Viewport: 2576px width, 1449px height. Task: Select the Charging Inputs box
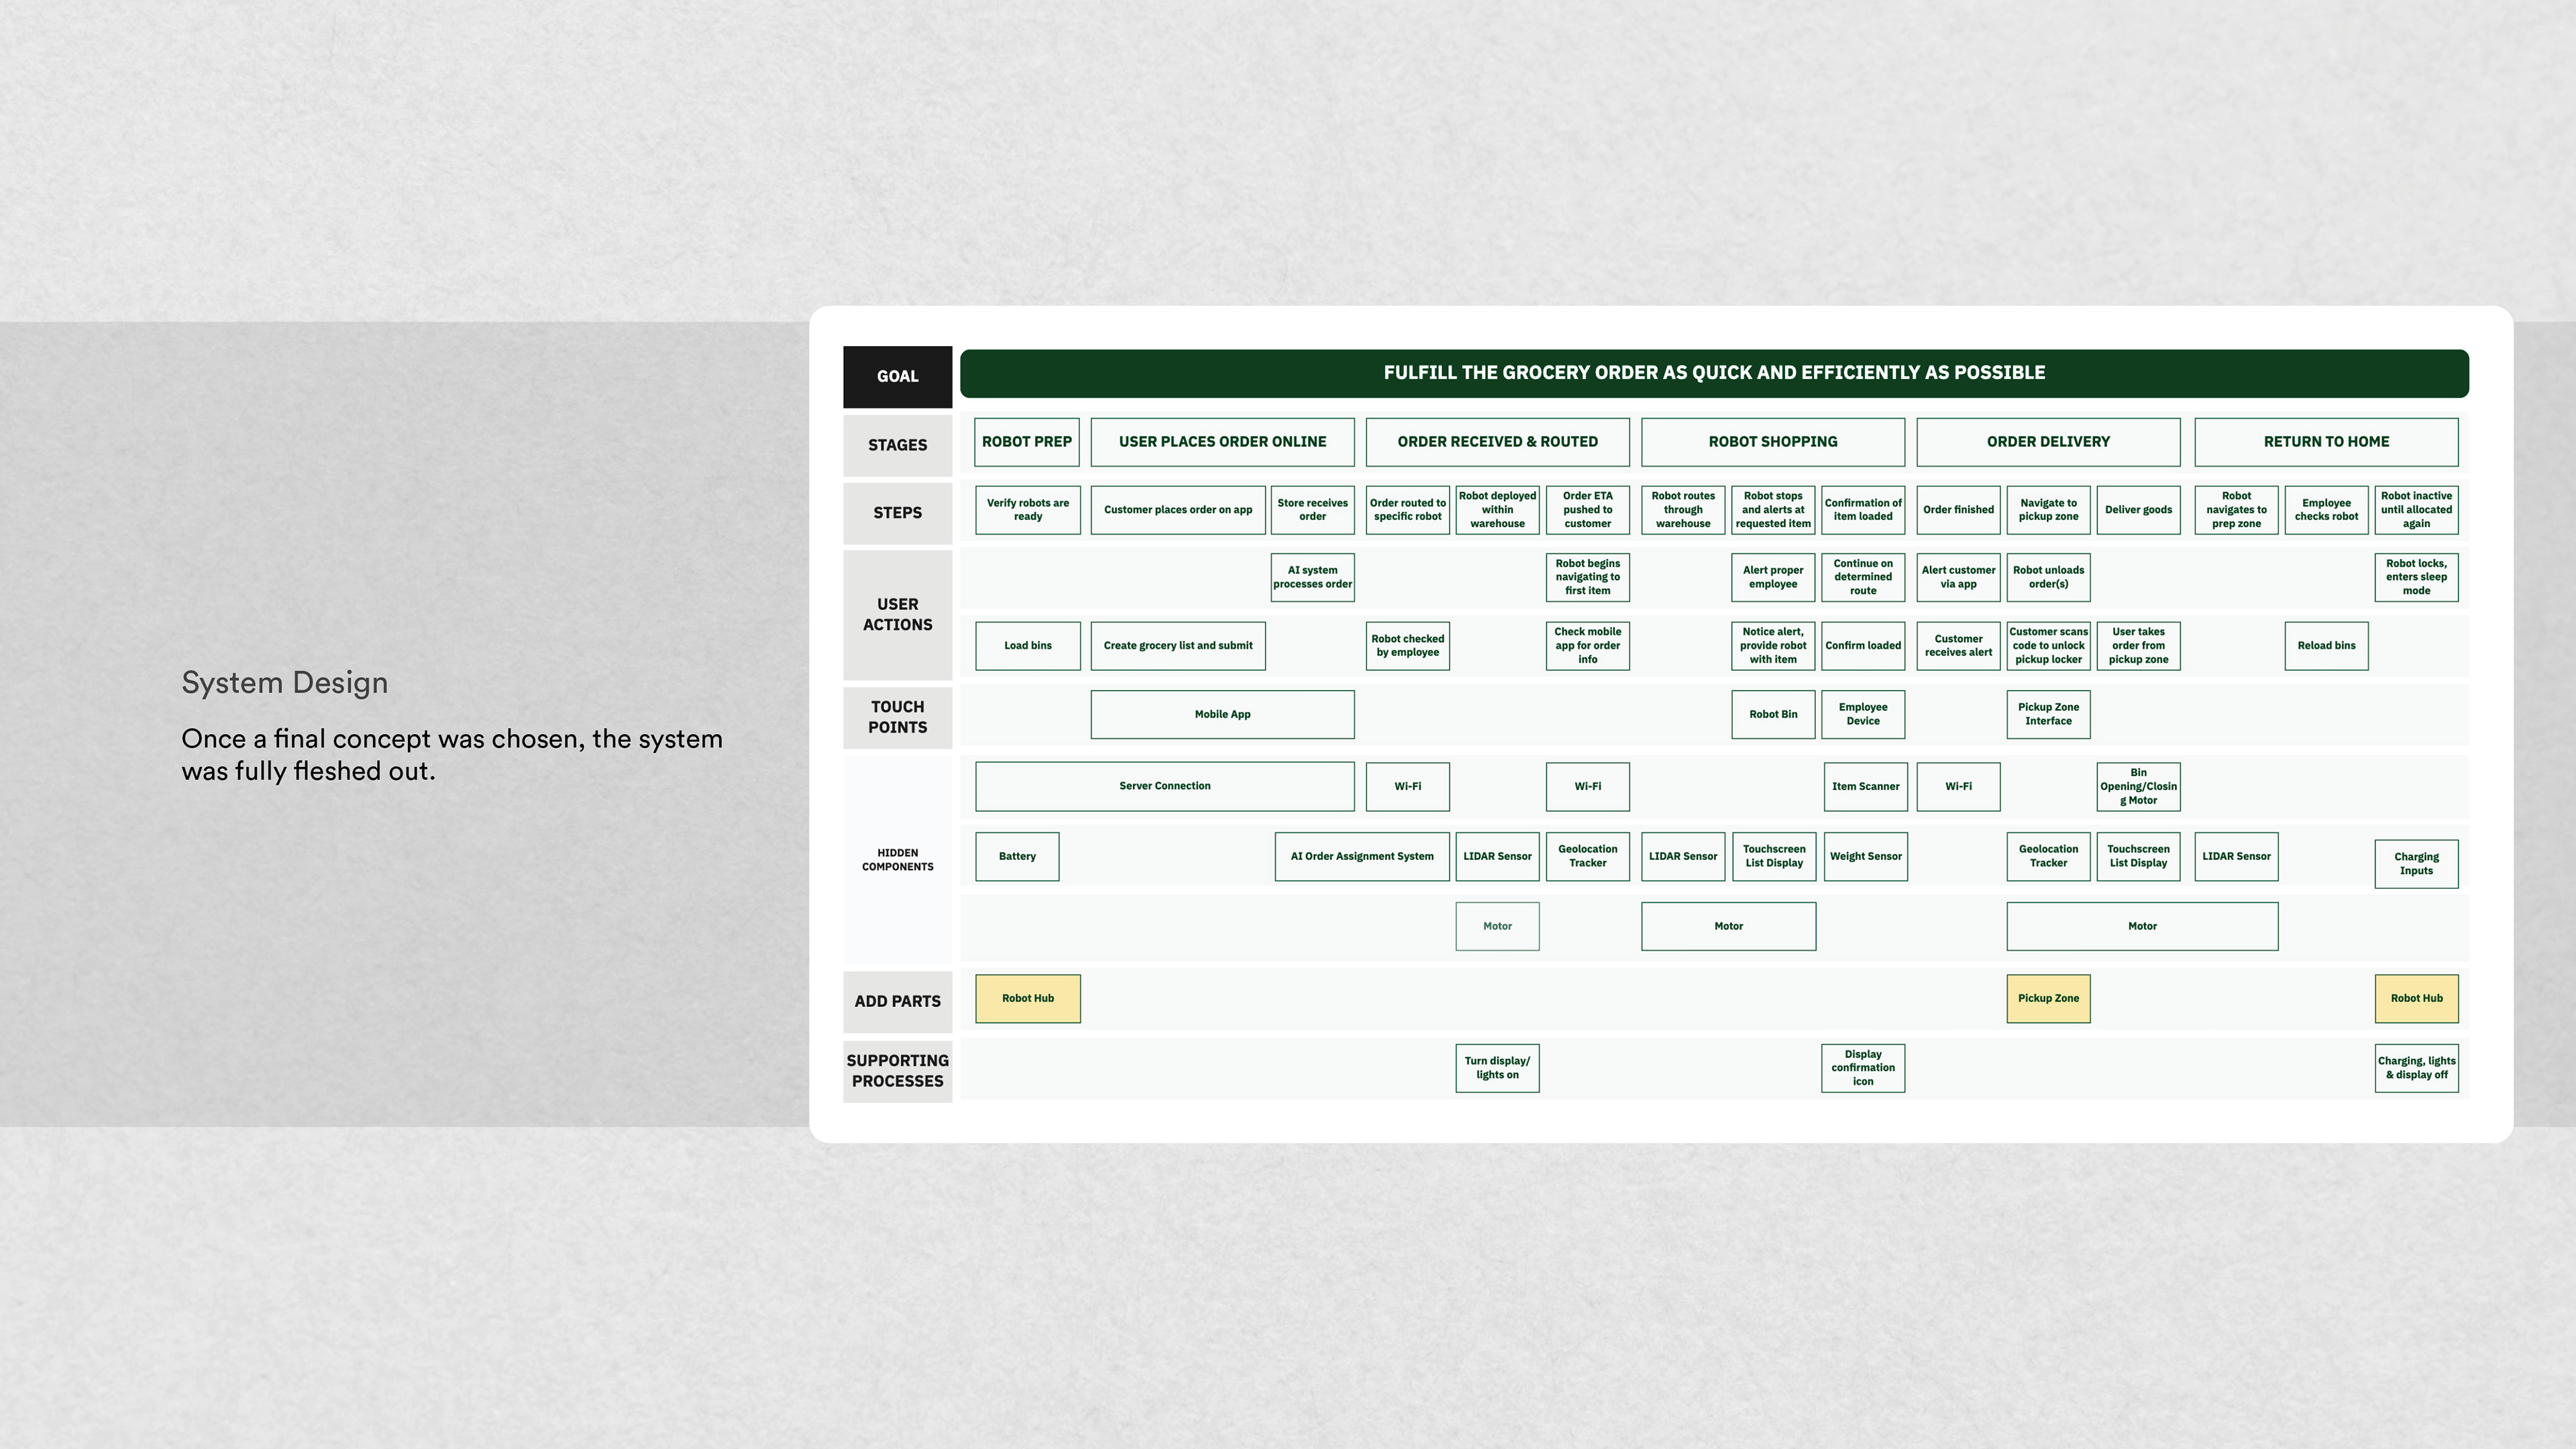coord(2415,863)
